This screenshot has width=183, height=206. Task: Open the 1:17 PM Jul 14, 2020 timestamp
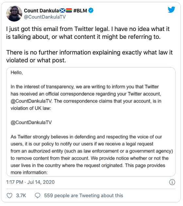[x=30, y=182]
